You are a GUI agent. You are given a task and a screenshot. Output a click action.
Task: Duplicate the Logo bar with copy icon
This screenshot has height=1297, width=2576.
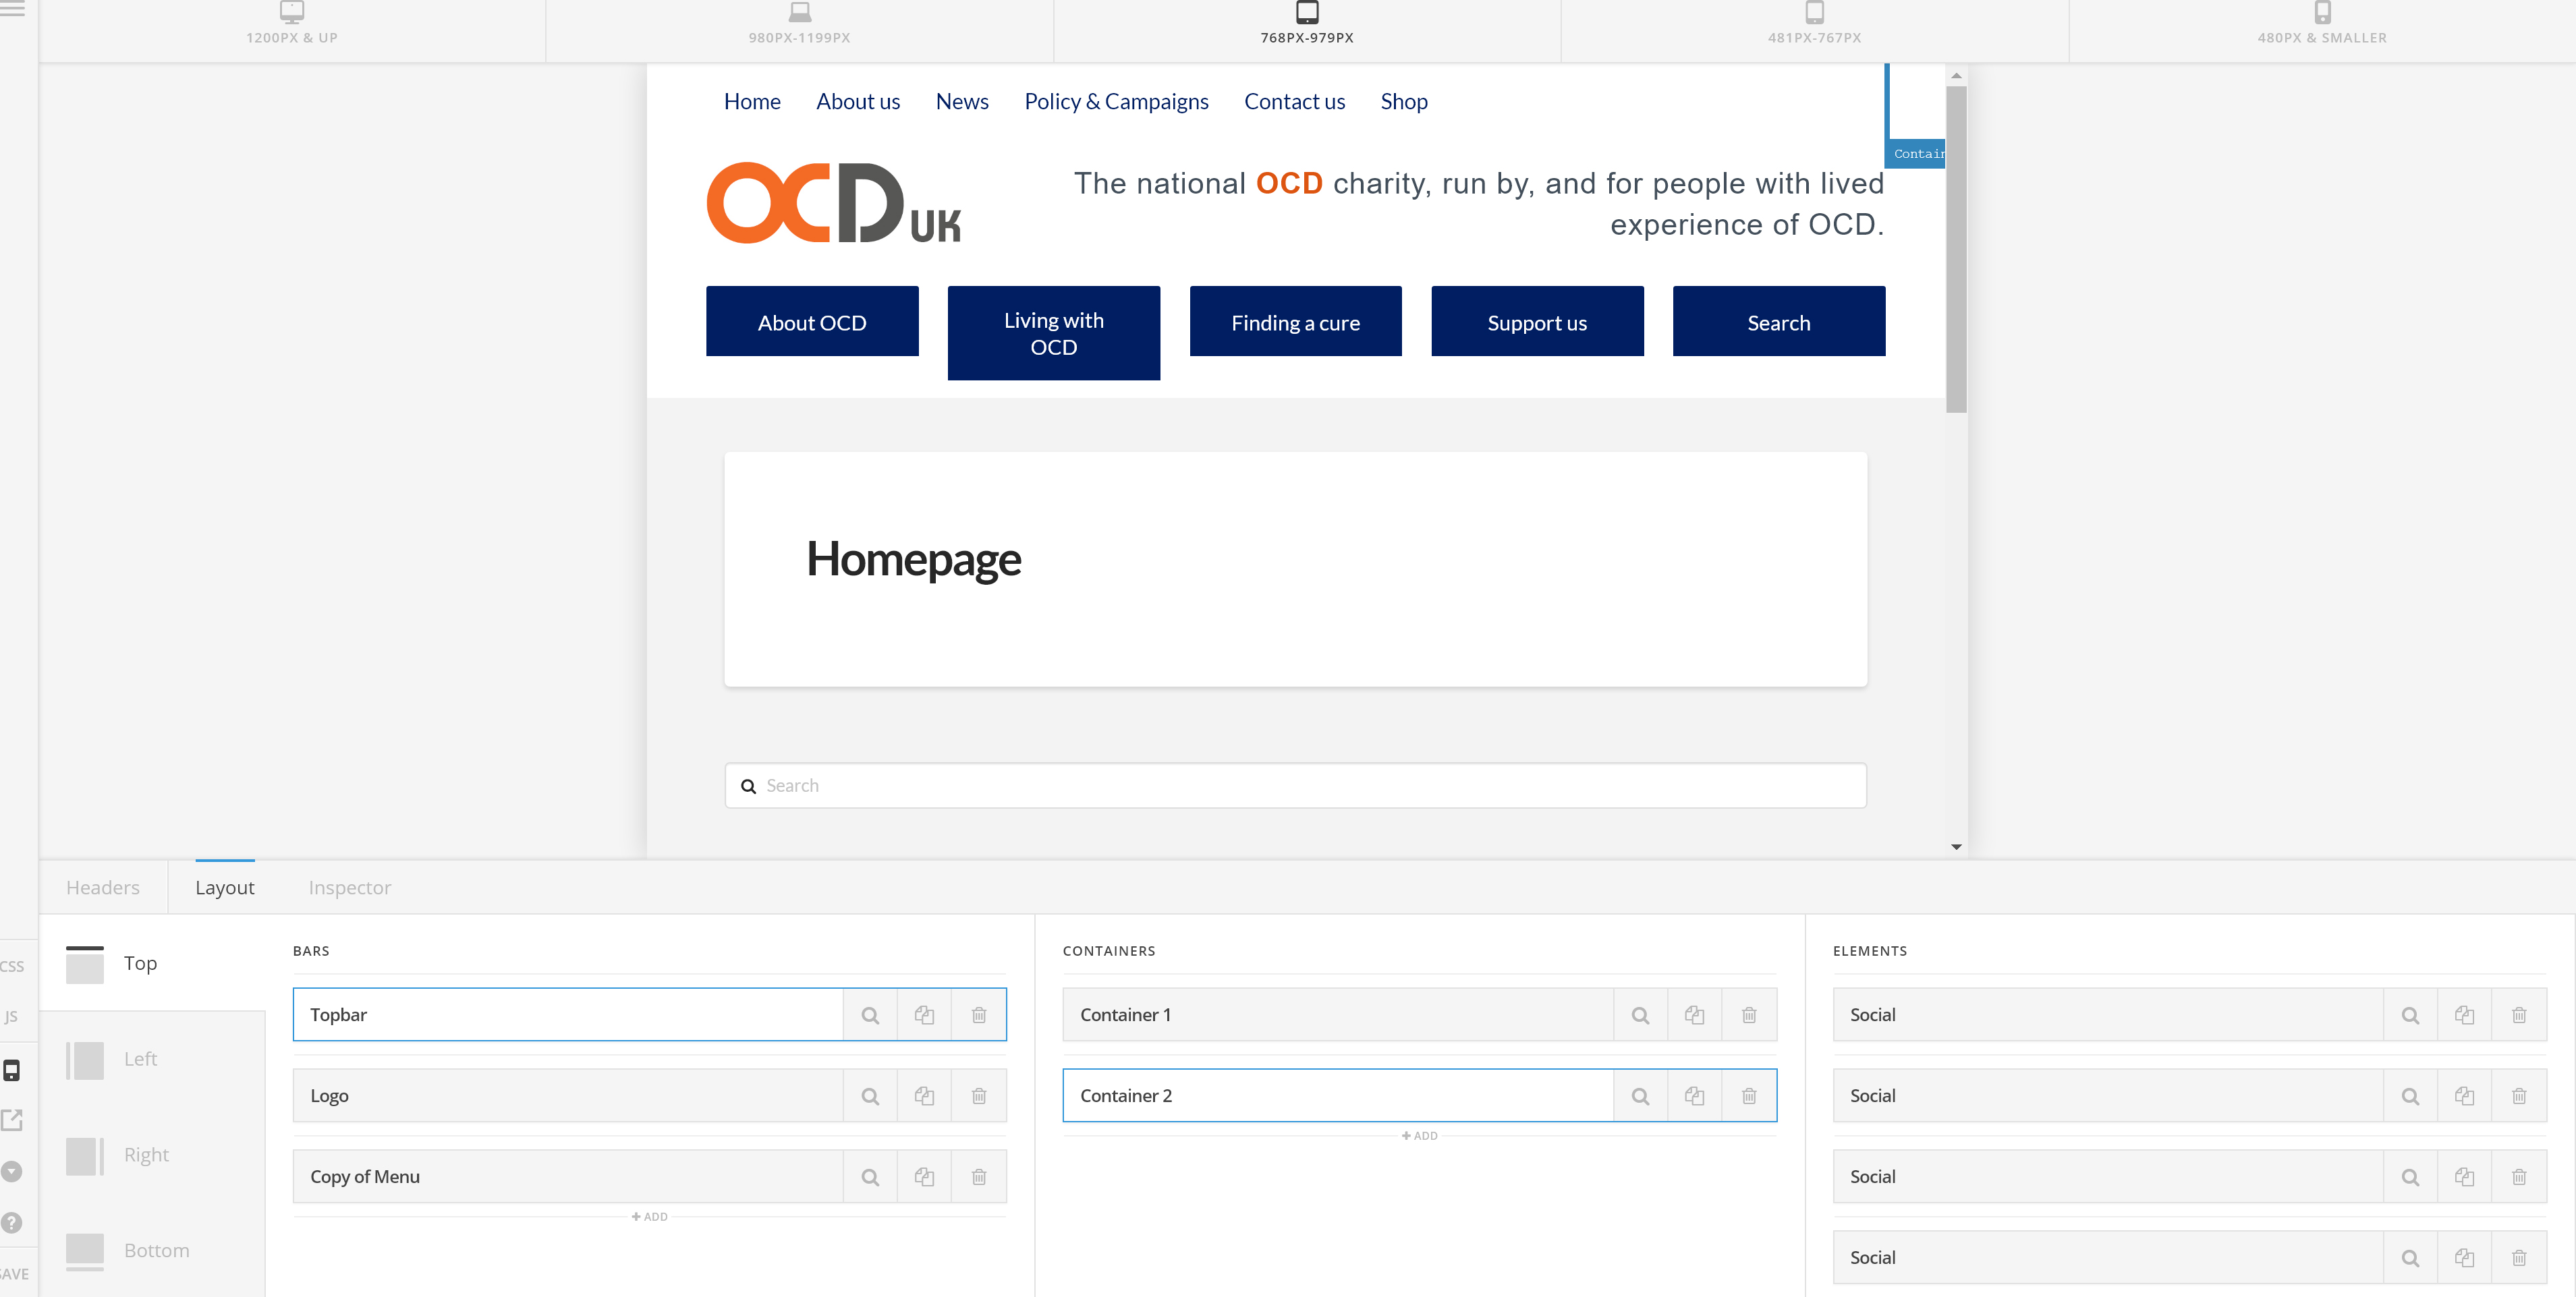point(924,1096)
